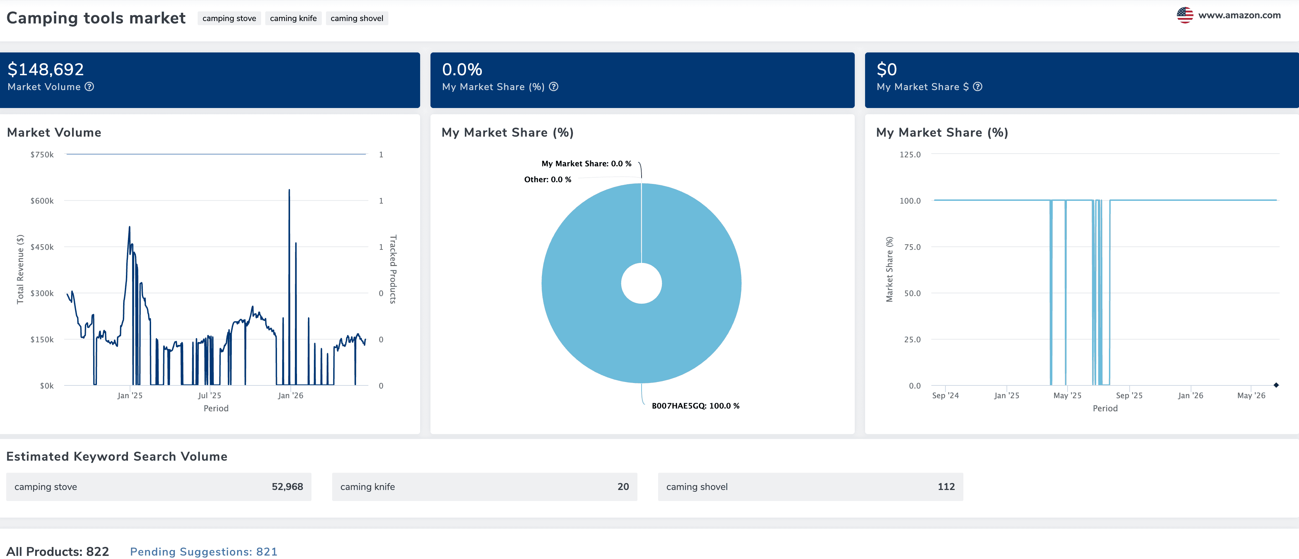Click the US flag icon
This screenshot has width=1299, height=559.
(1184, 15)
